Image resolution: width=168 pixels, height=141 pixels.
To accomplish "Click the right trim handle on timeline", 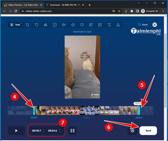I will 139,110.
